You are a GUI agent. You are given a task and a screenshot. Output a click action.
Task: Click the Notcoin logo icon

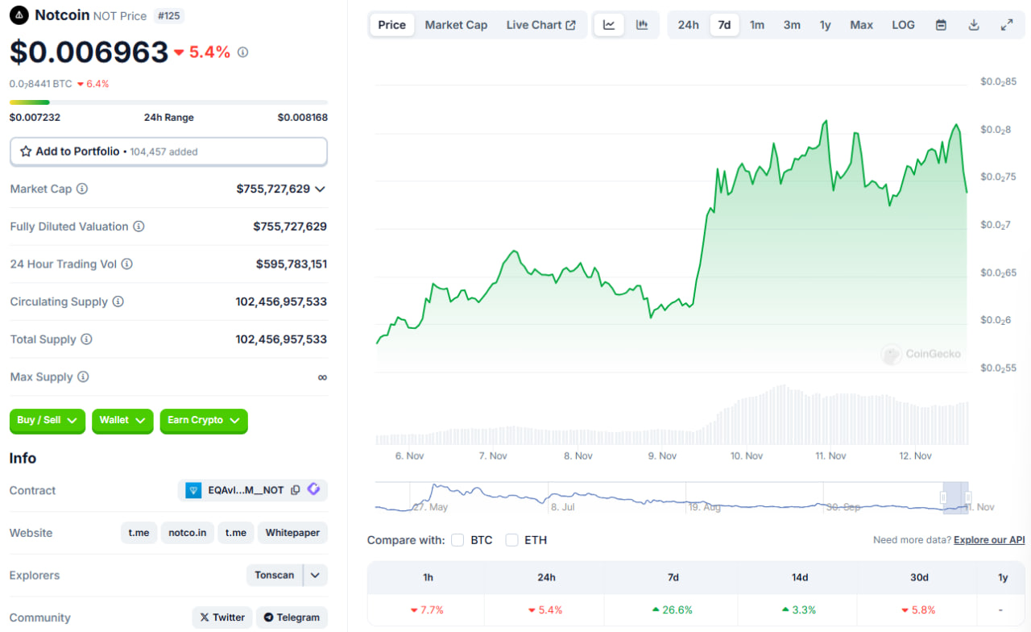(19, 15)
